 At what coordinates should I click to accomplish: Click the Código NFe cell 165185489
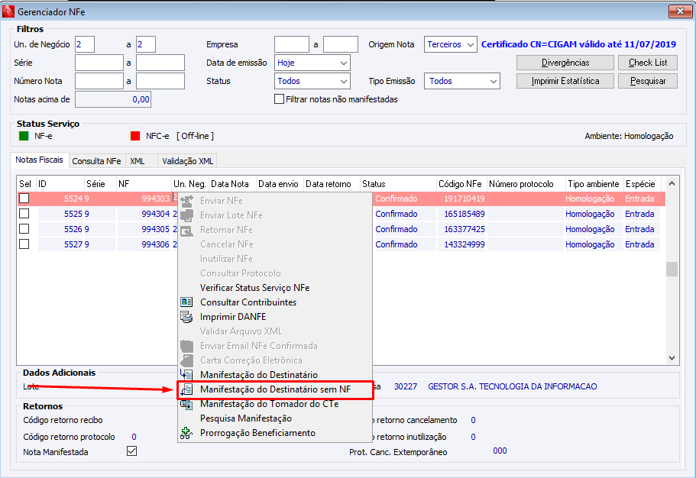coord(461,214)
